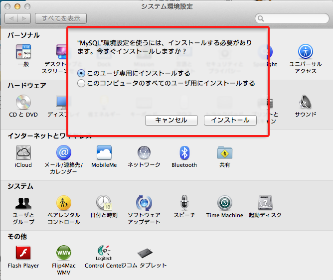Click the すべてを表示 toolbar button
Image resolution: width=333 pixels, height=280 pixels.
[61, 18]
